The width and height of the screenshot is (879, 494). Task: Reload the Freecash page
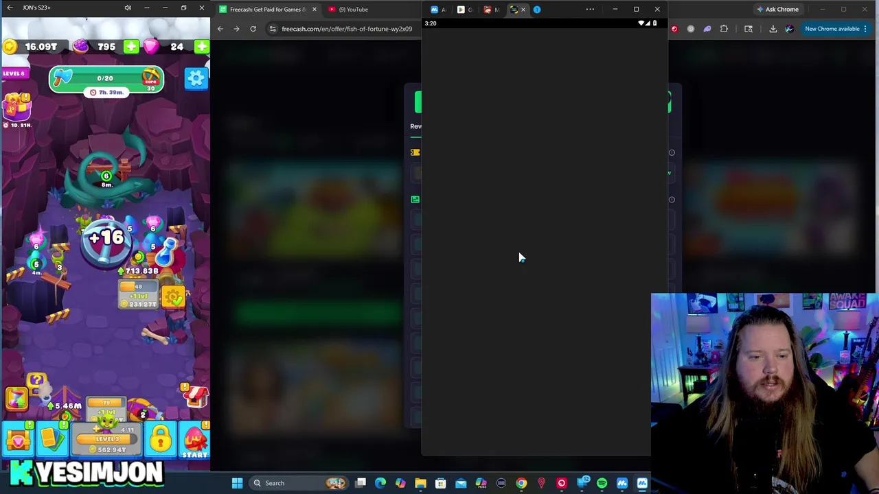click(x=253, y=29)
